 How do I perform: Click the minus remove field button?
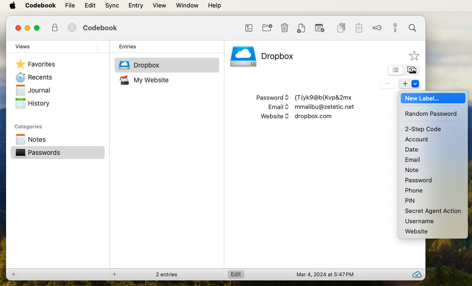coord(388,84)
